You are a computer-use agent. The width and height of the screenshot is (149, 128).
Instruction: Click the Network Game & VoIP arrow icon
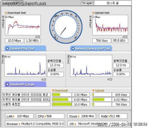pos(73,48)
